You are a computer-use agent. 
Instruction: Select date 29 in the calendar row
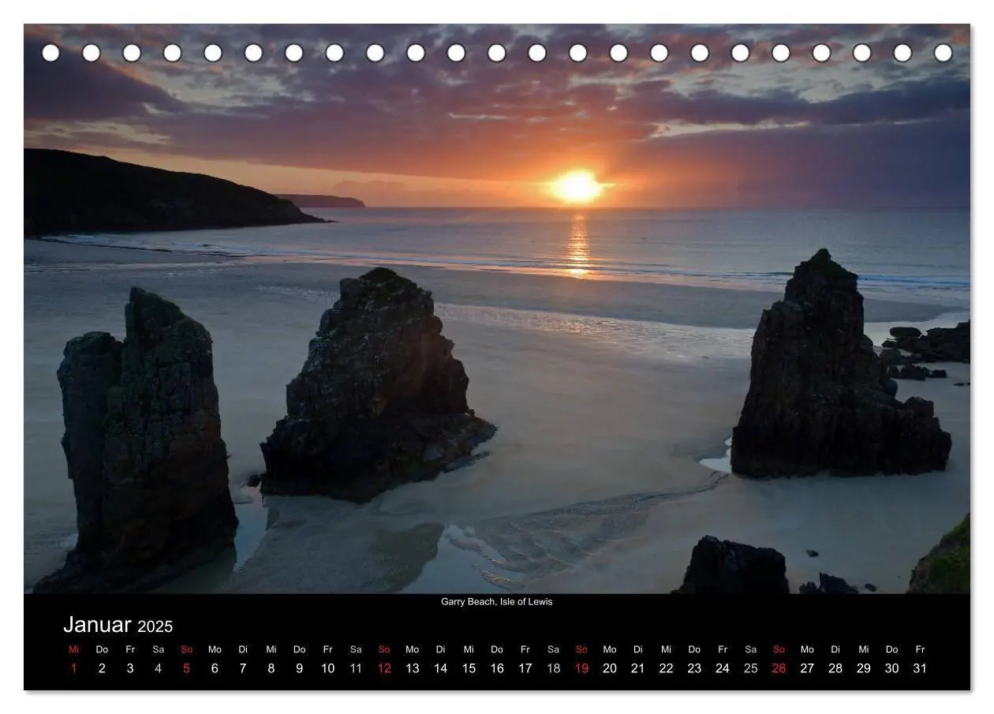coord(864,668)
